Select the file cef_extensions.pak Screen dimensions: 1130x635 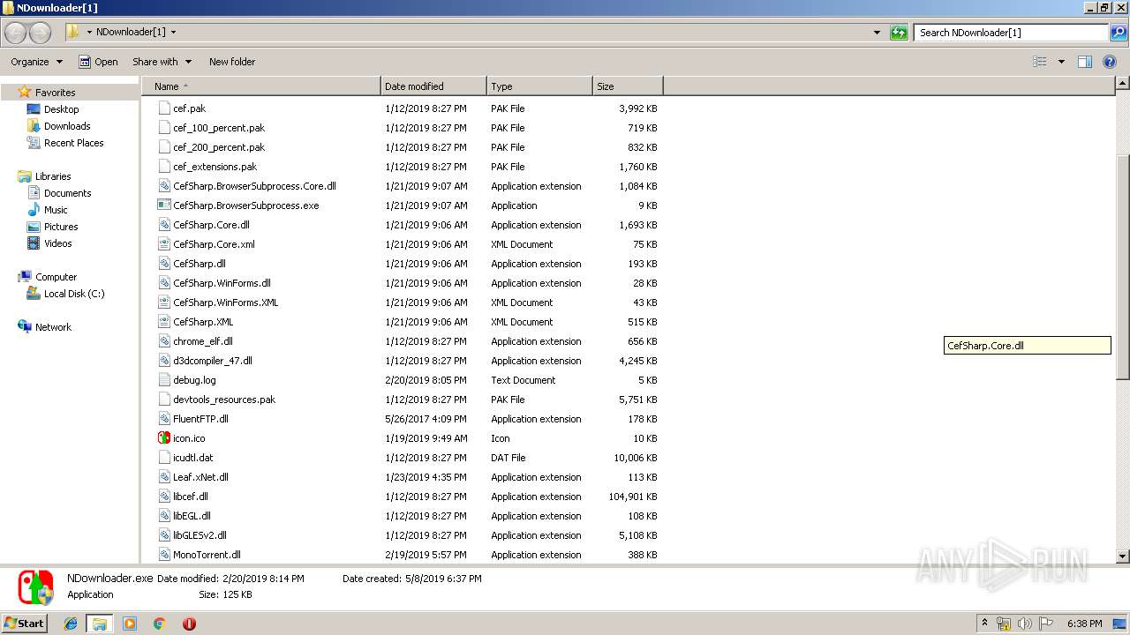(215, 167)
